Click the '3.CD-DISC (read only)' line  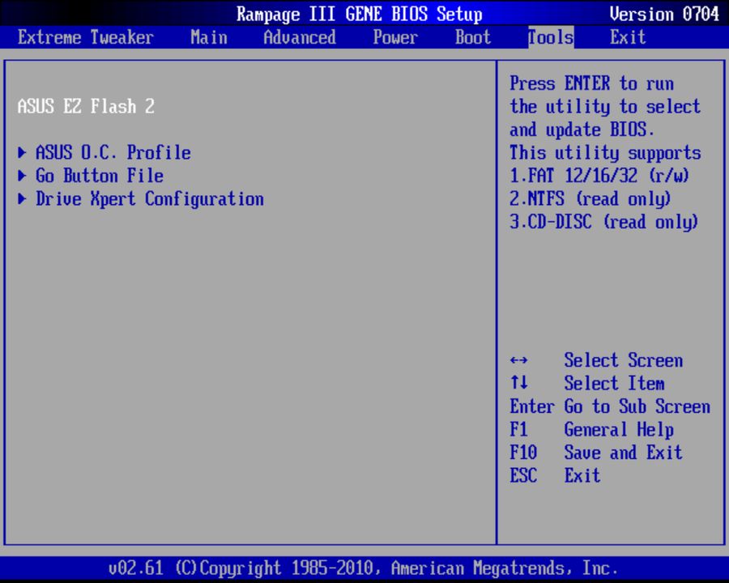pyautogui.click(x=604, y=222)
